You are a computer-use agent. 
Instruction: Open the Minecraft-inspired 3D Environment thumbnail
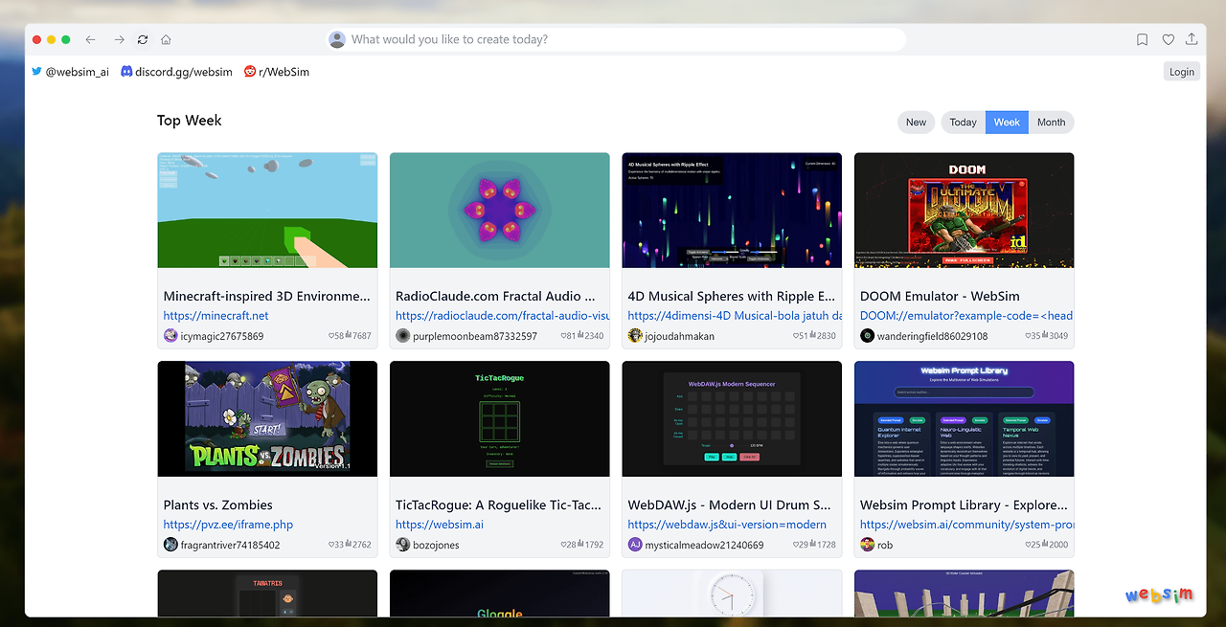coord(267,210)
